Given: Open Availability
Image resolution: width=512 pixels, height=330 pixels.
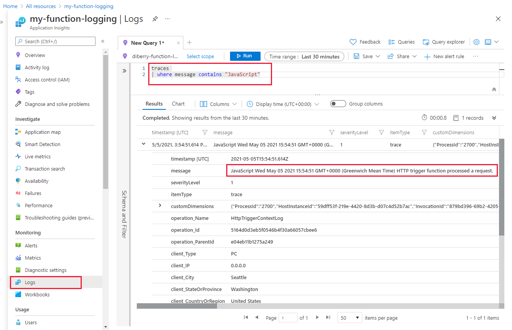Looking at the screenshot, I should [36, 181].
